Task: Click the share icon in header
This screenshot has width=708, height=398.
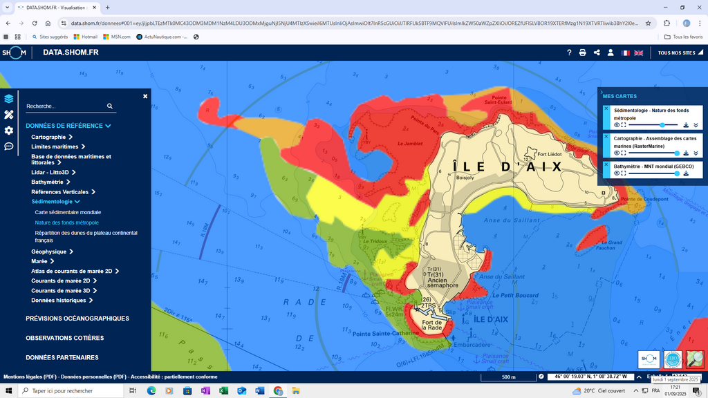Action: pos(597,53)
